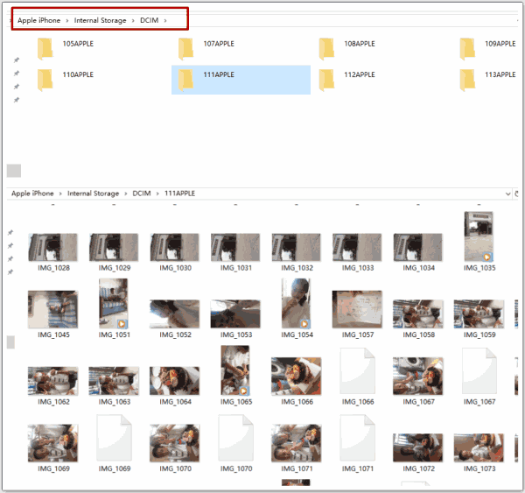
Task: Open the 109APPLE folder
Action: coord(487,48)
